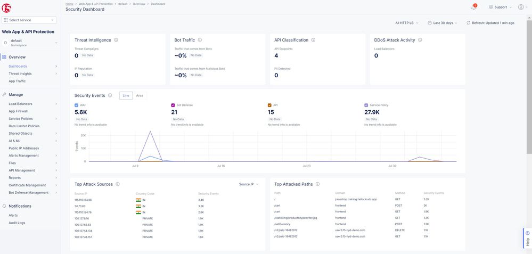Switch chart to Area view

(x=140, y=96)
